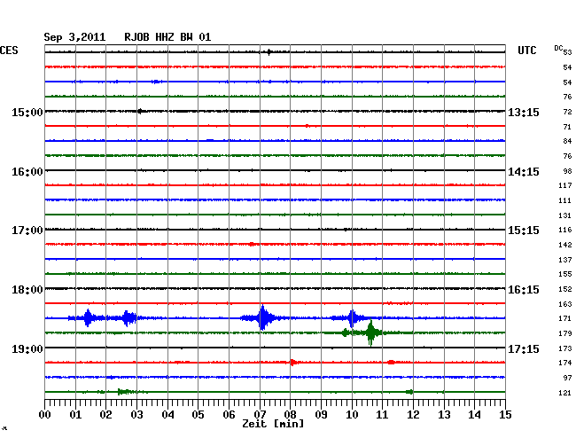This screenshot has height=438, width=576.
Task: Click the "DC" column header
Action: coord(558,48)
